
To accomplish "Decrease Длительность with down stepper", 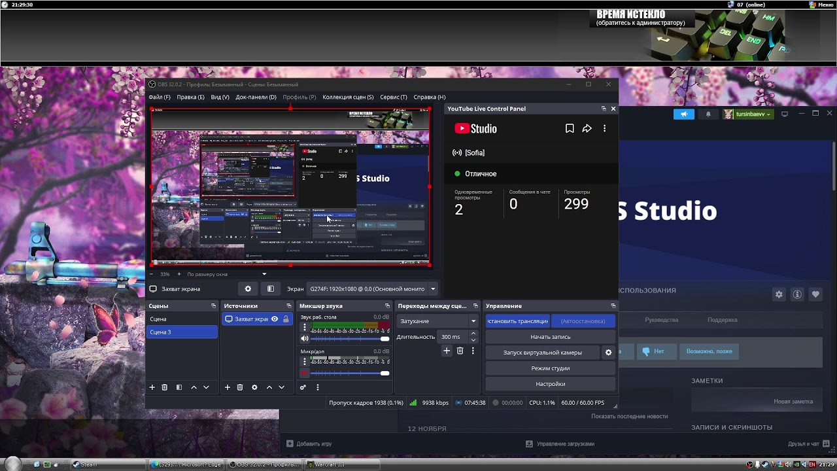I will tap(473, 340).
